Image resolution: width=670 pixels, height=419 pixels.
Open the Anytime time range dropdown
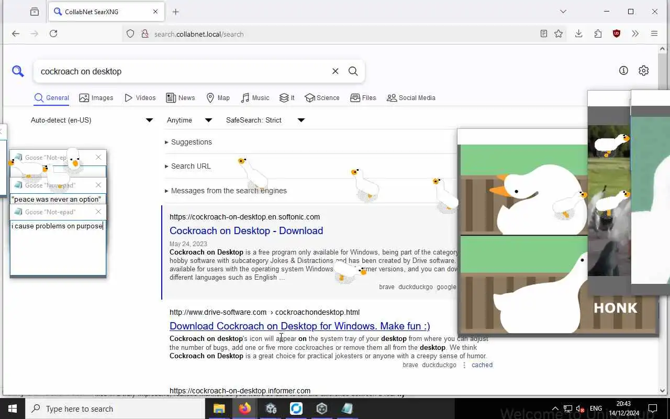point(189,120)
